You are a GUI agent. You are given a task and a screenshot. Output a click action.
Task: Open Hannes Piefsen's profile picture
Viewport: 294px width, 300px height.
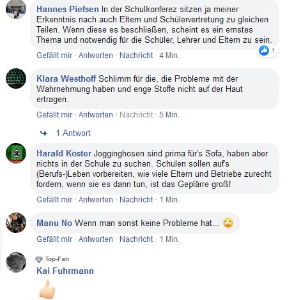coord(16,9)
